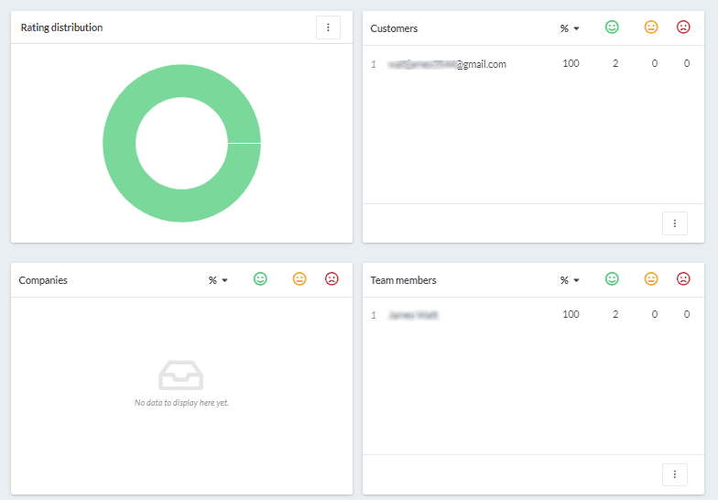
Task: Click orange neutral face in Customers header
Action: 651,27
